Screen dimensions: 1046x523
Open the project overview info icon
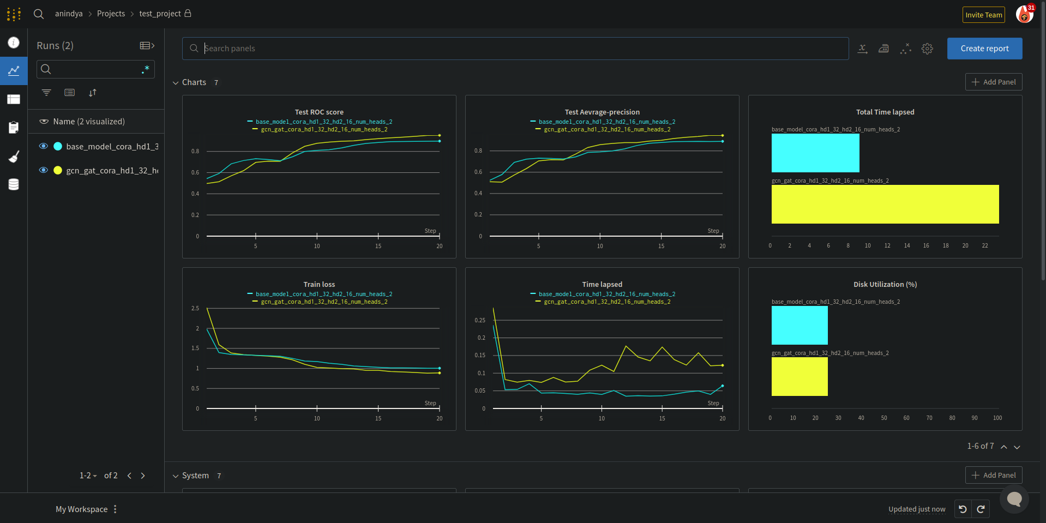coord(14,43)
